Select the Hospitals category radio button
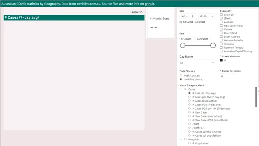The image size is (259, 146). point(185,139)
